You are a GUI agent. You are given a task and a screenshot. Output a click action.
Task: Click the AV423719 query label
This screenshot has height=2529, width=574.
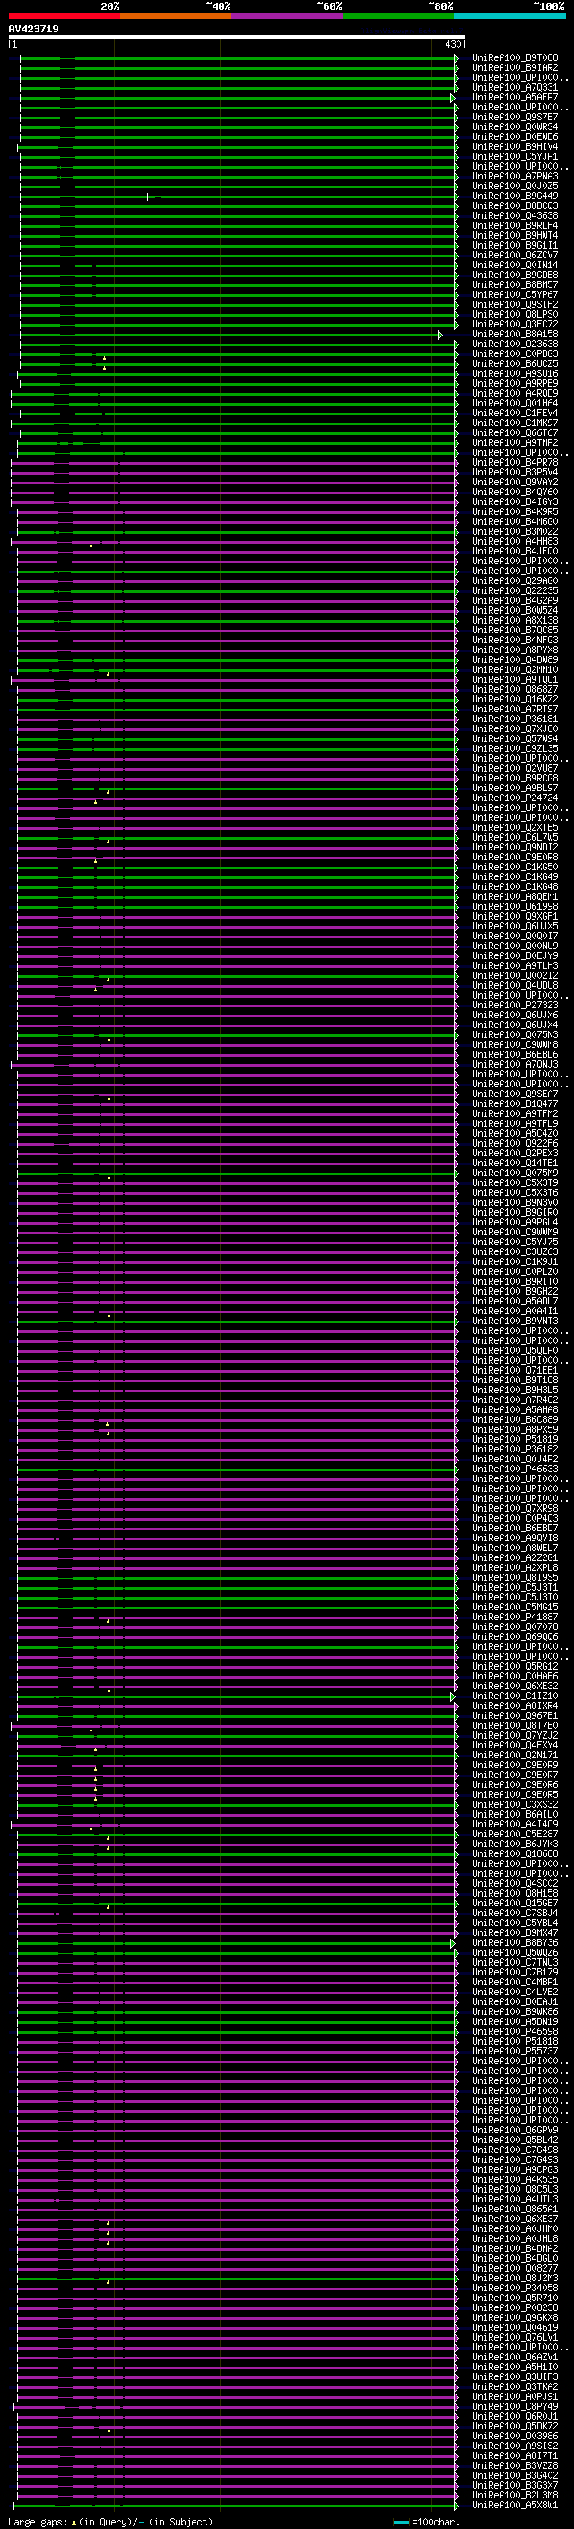[x=33, y=29]
